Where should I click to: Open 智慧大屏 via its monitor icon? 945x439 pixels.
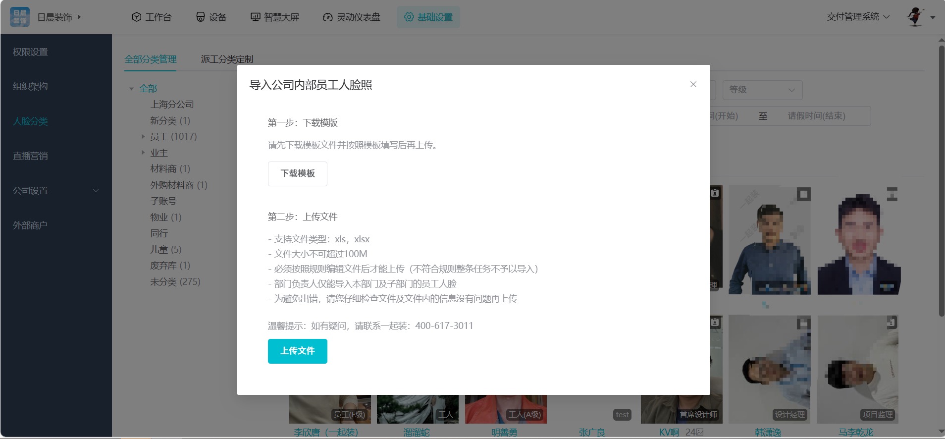point(255,17)
